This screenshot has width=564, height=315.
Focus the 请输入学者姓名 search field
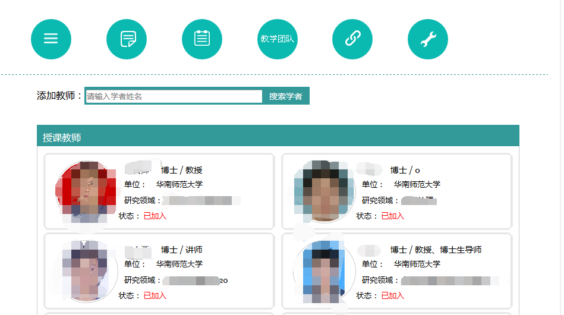tap(174, 96)
